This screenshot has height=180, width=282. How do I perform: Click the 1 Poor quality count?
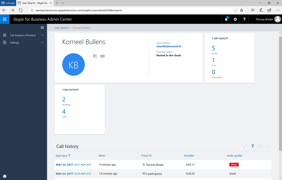click(x=214, y=60)
